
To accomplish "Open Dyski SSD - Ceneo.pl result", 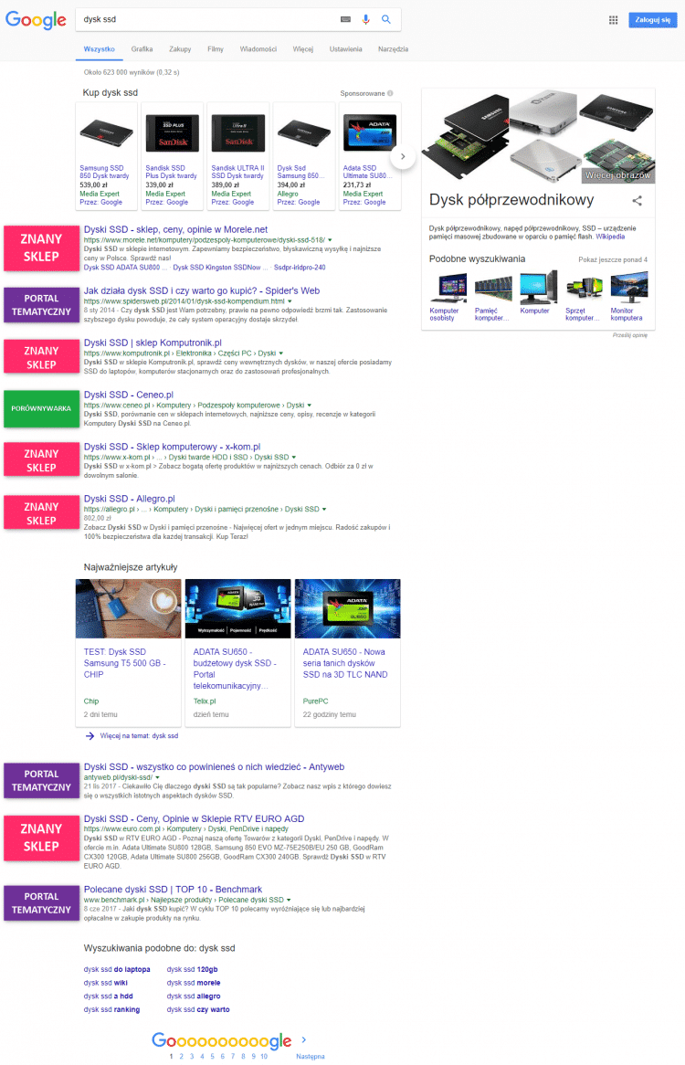I will (x=128, y=395).
